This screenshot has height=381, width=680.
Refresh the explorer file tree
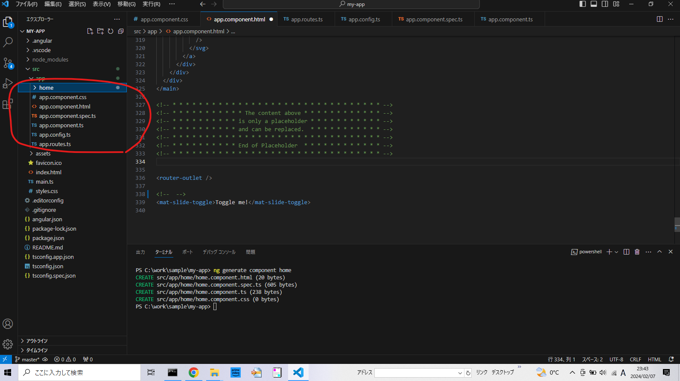click(x=111, y=31)
